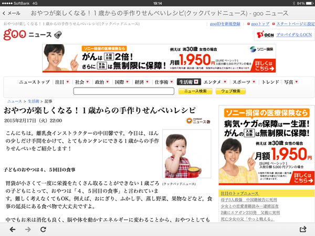
Task: Tap the SoftBank signal strength indicator
Action: point(7,4)
